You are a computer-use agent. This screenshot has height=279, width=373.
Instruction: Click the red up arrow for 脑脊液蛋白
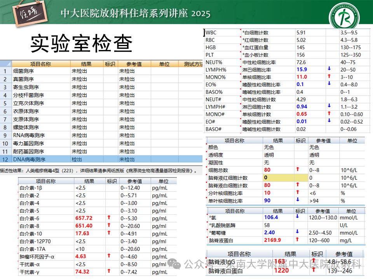(x=297, y=240)
